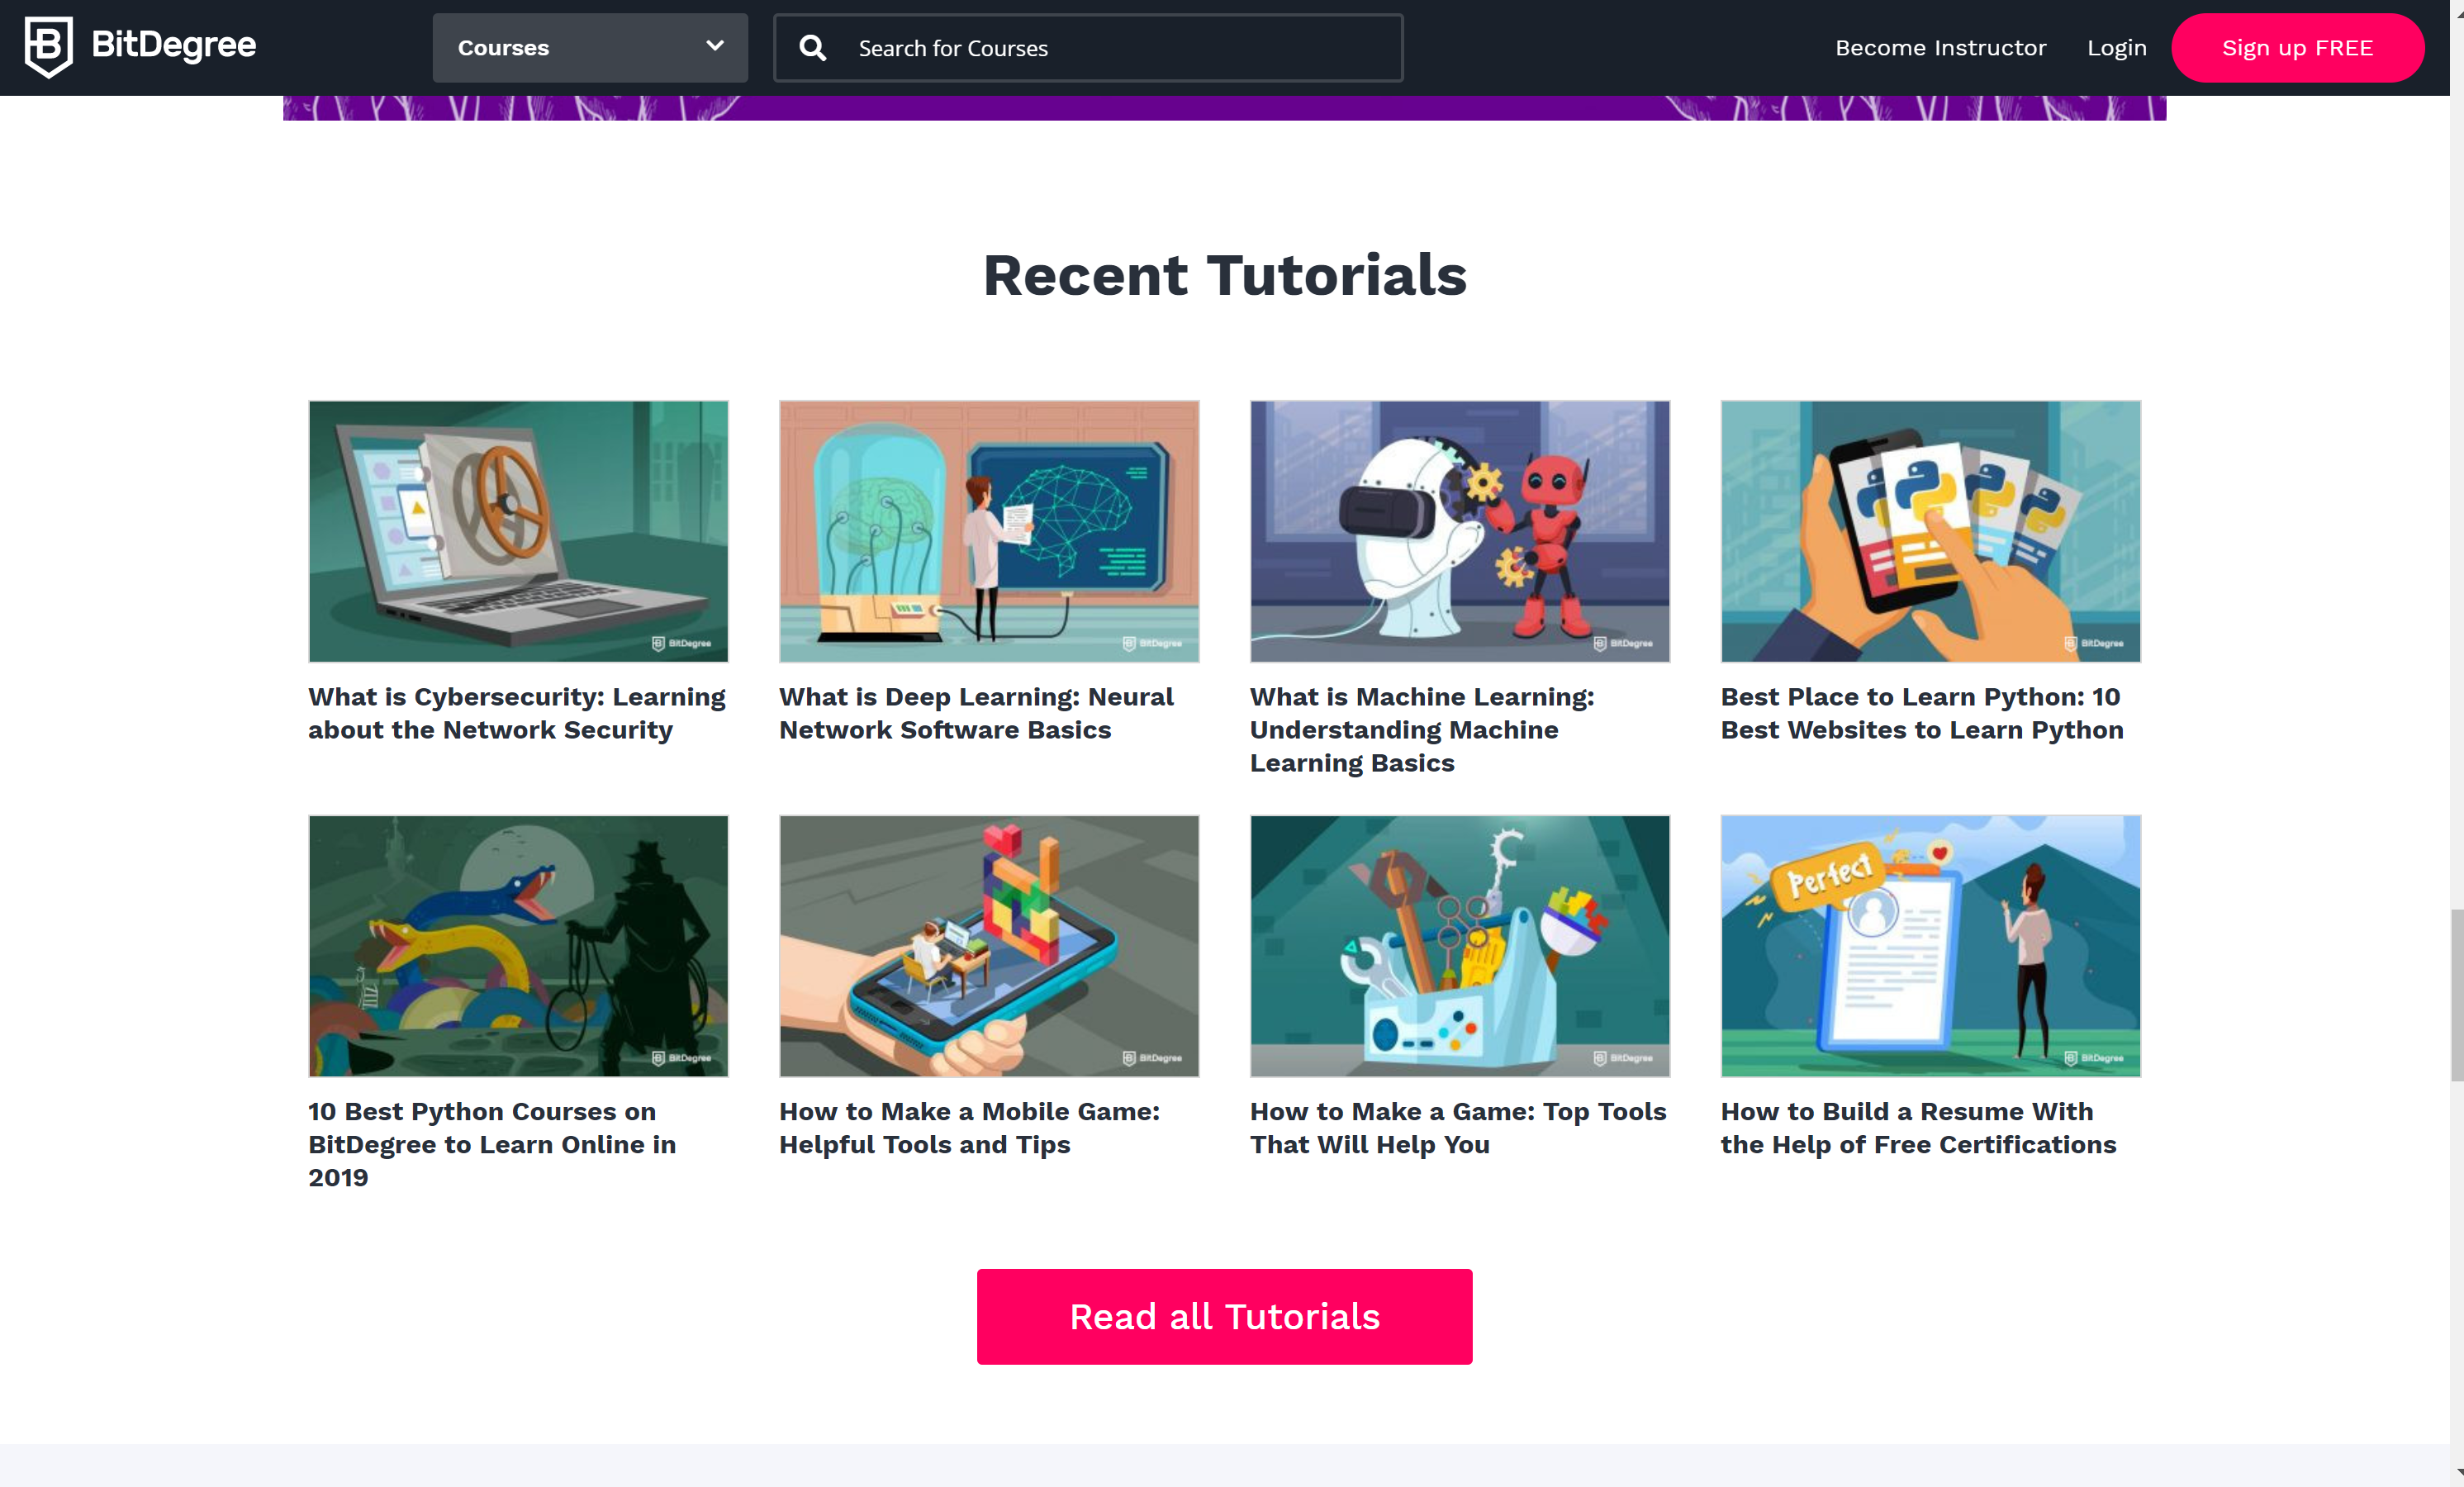Open the resume free certifications tutorial

tap(1918, 1128)
